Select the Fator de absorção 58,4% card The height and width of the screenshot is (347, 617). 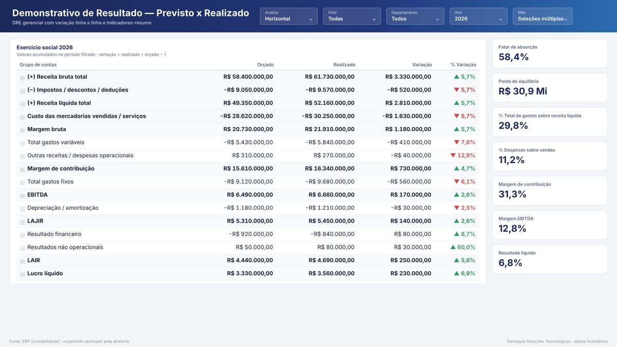tap(550, 53)
